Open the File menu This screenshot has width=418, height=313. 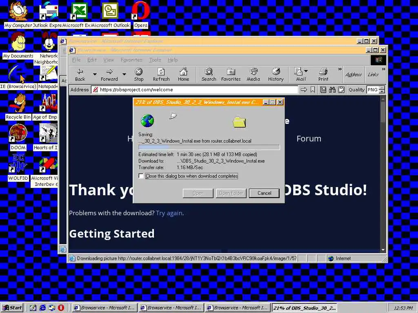76,60
